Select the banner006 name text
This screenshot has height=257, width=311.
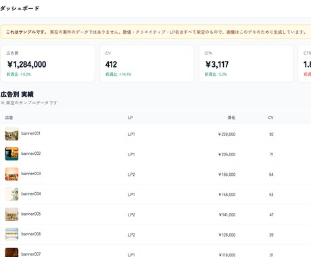click(x=31, y=234)
